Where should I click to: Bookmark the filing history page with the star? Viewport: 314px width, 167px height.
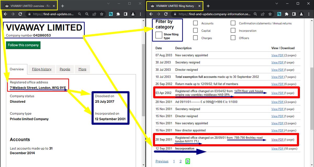click(x=270, y=14)
